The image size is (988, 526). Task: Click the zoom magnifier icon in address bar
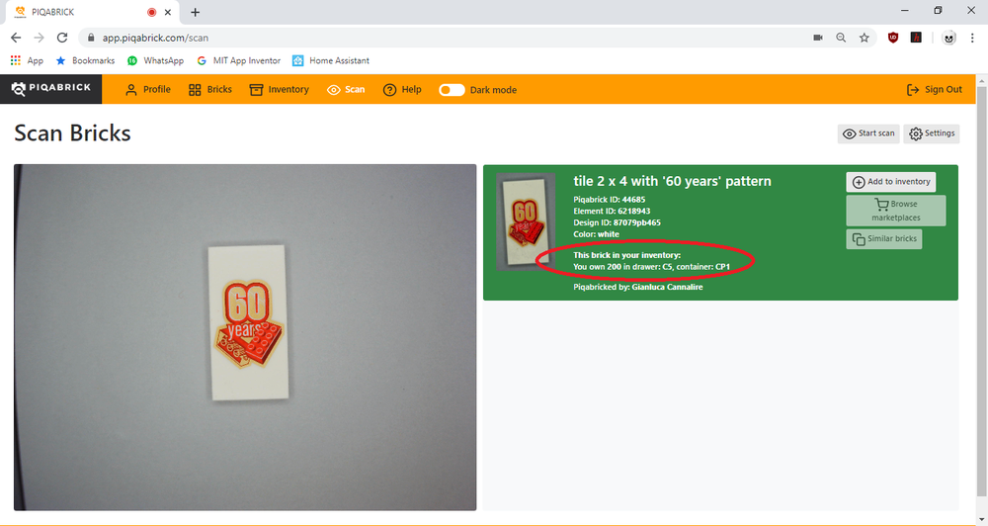point(841,38)
